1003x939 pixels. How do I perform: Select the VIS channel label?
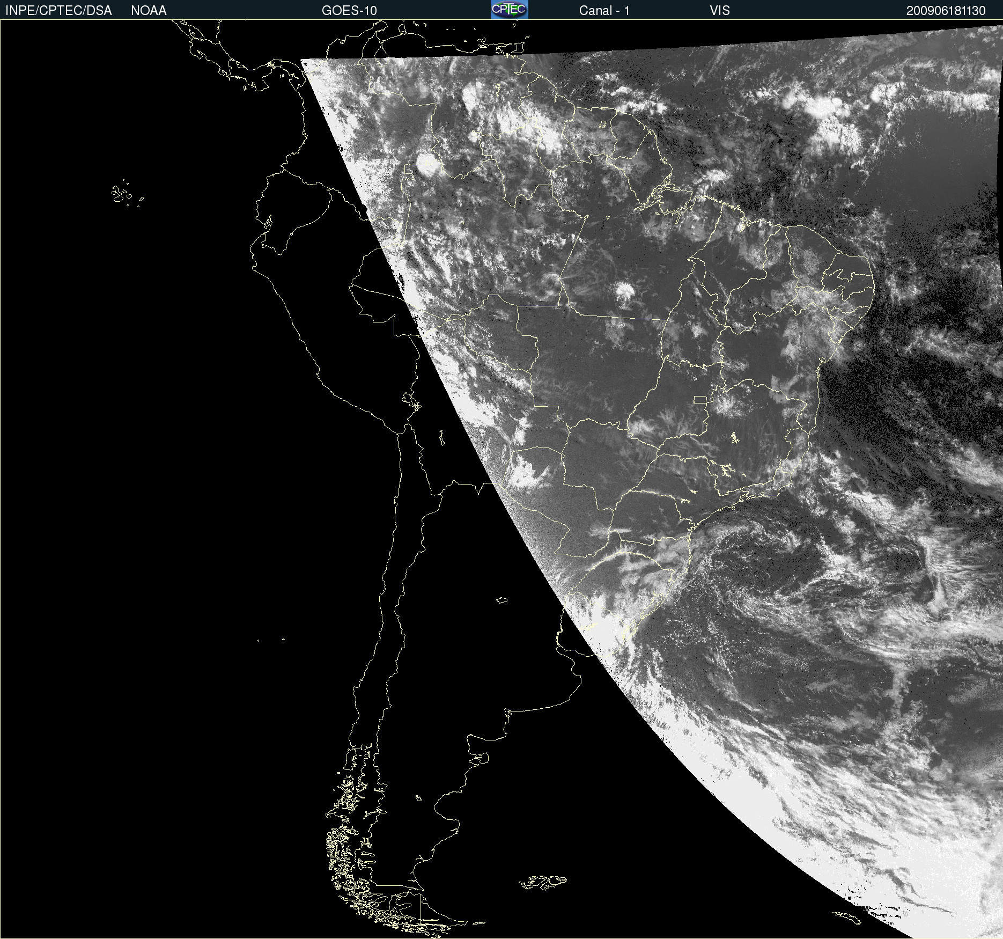[719, 11]
